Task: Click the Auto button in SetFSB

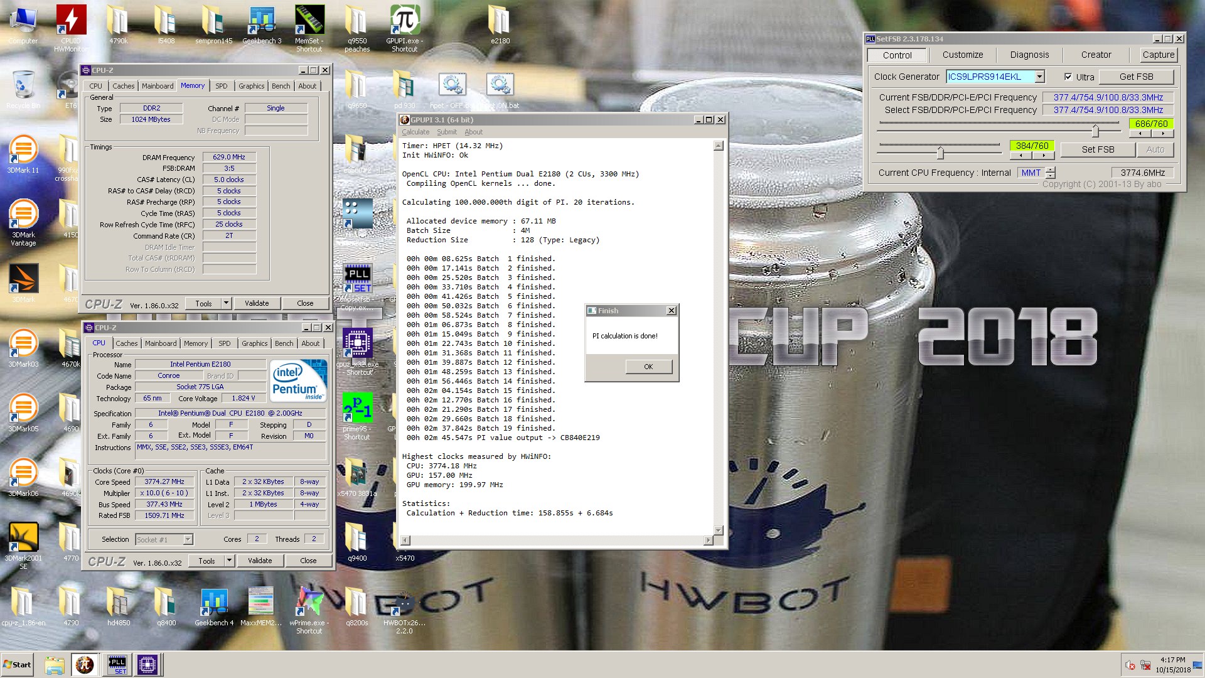Action: [1155, 149]
